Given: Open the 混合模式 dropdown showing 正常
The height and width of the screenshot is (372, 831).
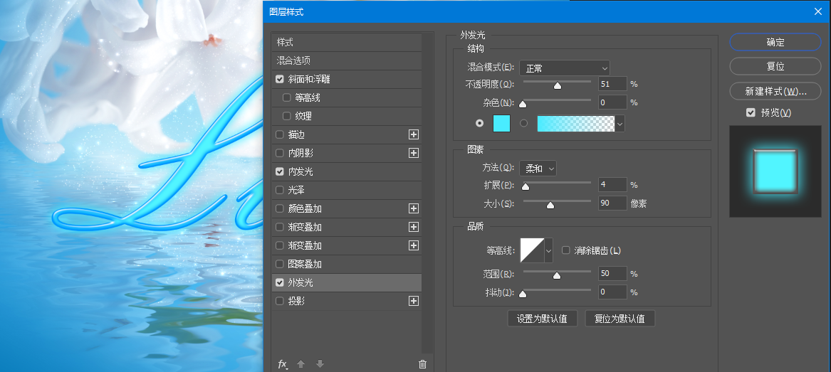Looking at the screenshot, I should click(x=565, y=68).
